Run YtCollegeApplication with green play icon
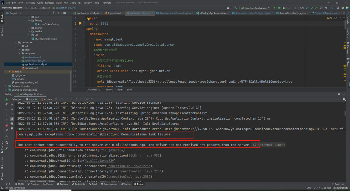350x191 pixels. pos(275,8)
